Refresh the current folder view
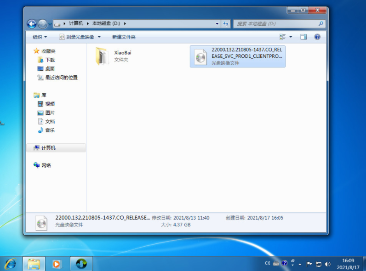Image resolution: width=366 pixels, height=271 pixels. (226, 23)
